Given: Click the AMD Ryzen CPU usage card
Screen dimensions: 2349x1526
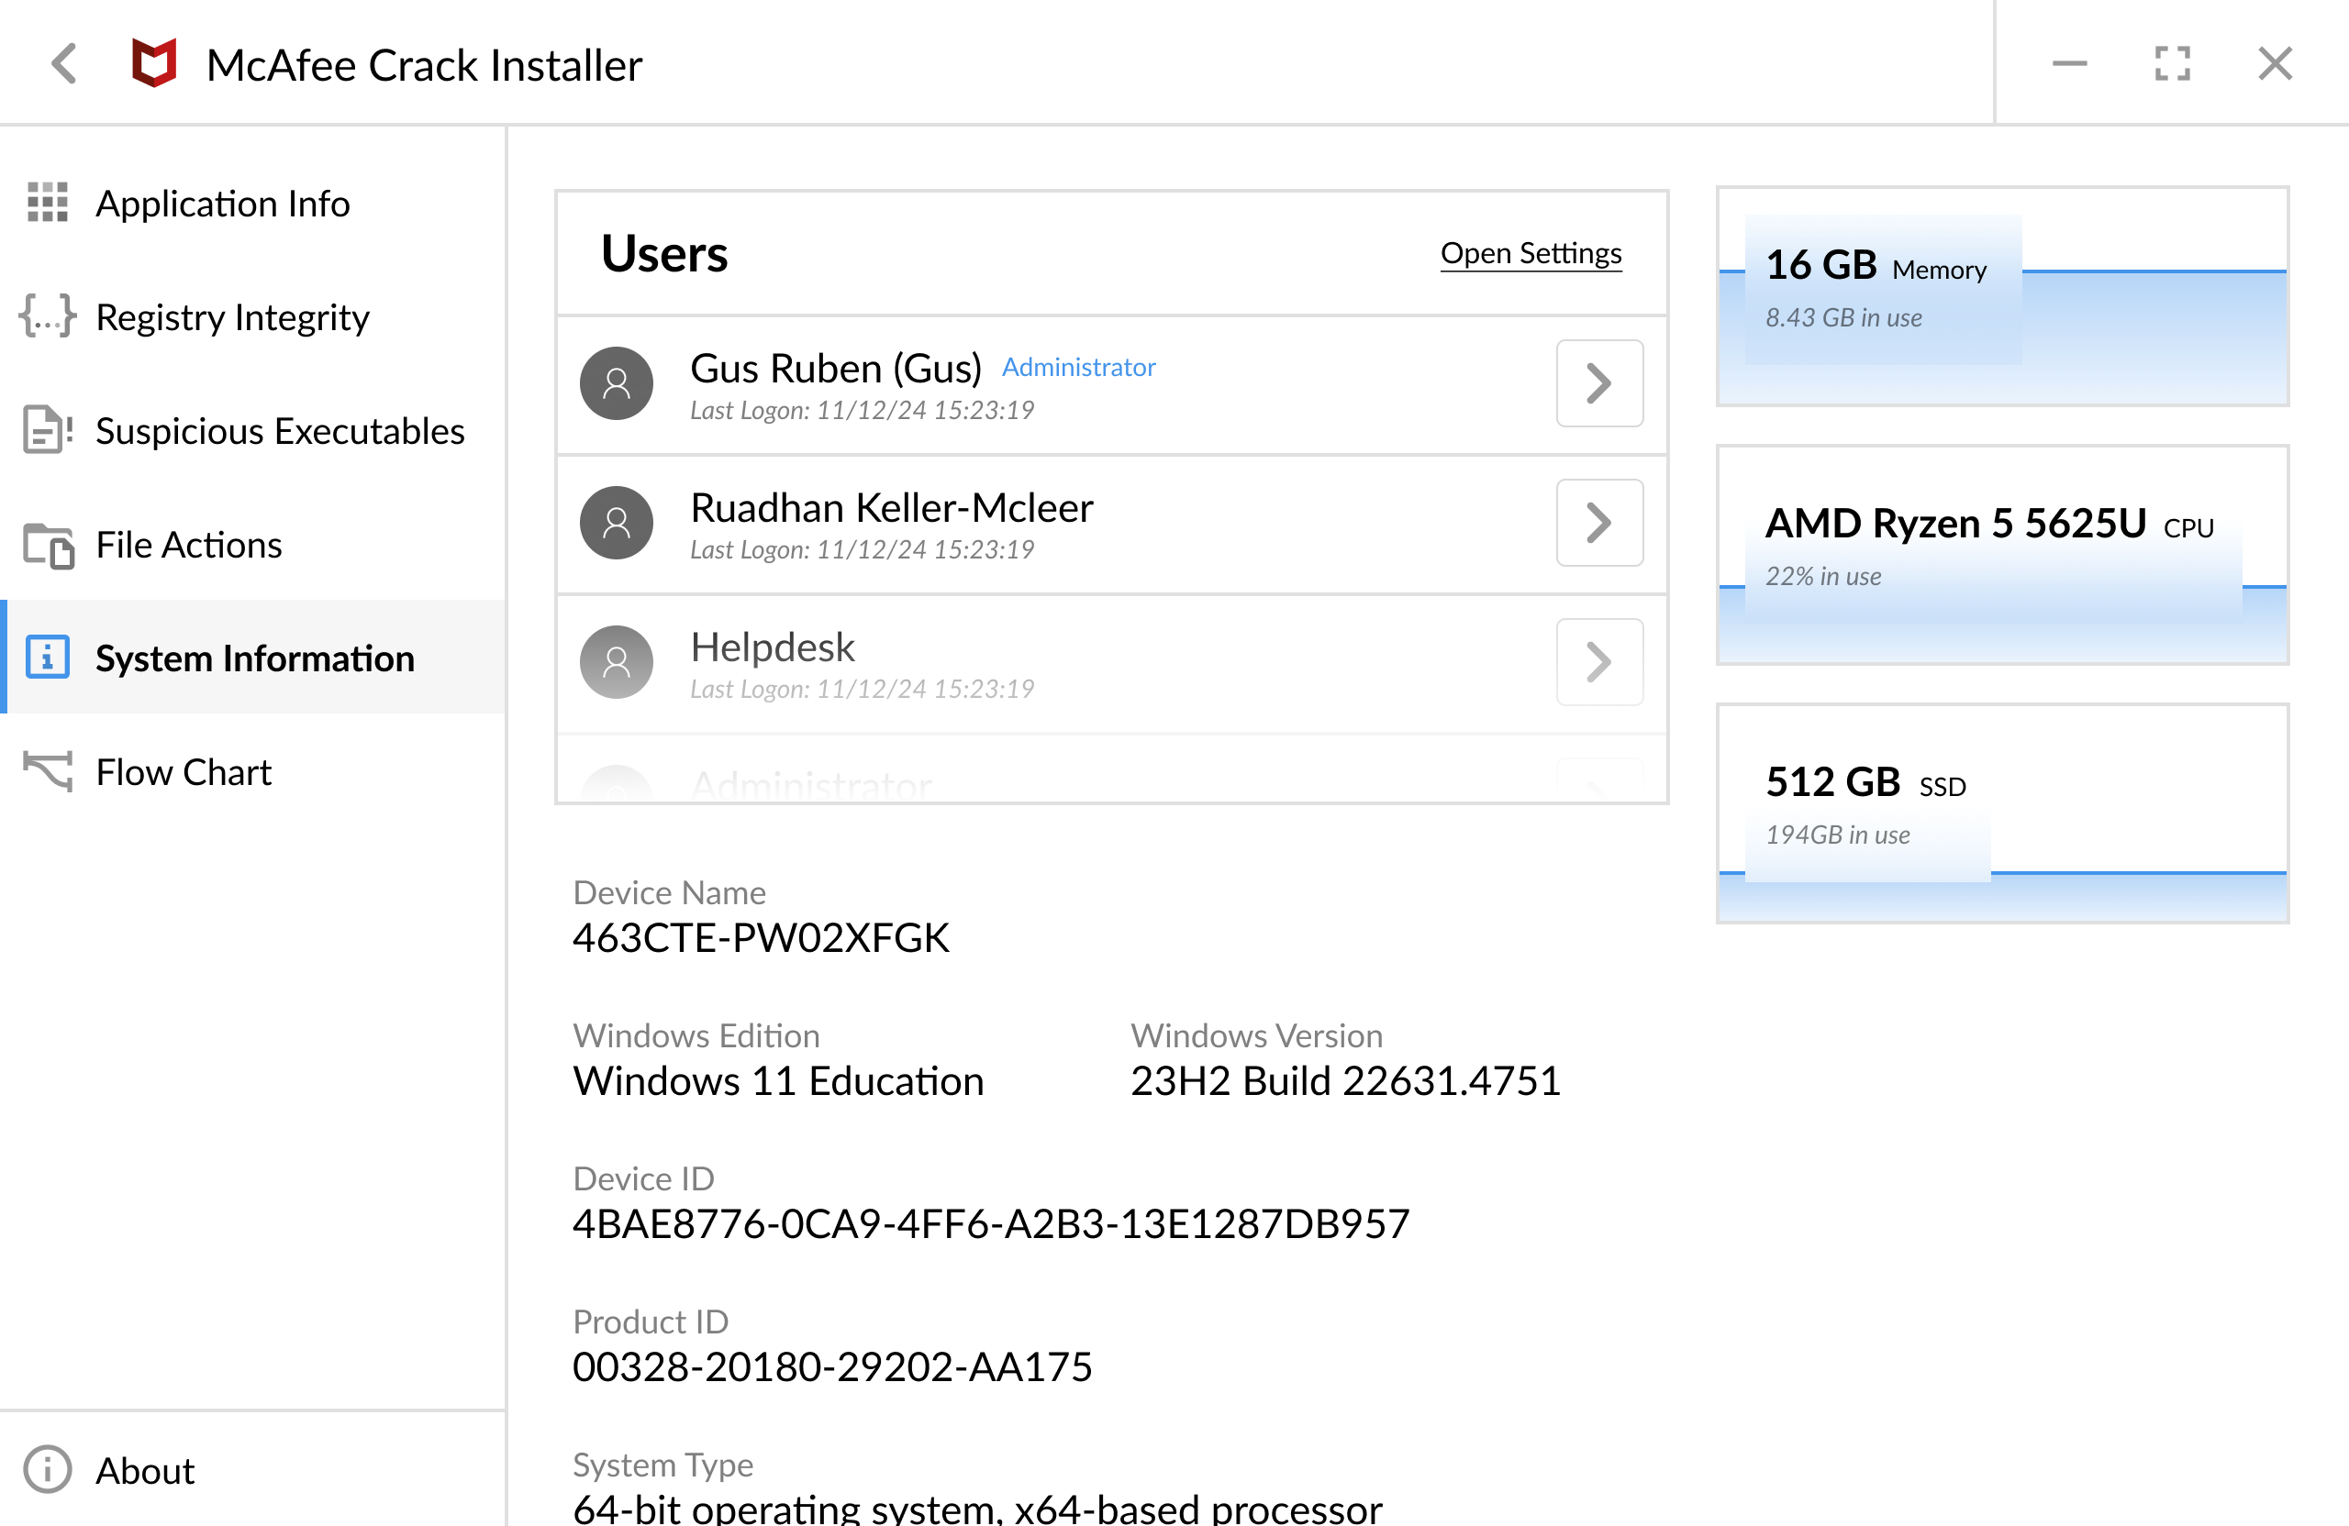Looking at the screenshot, I should click(x=2001, y=555).
